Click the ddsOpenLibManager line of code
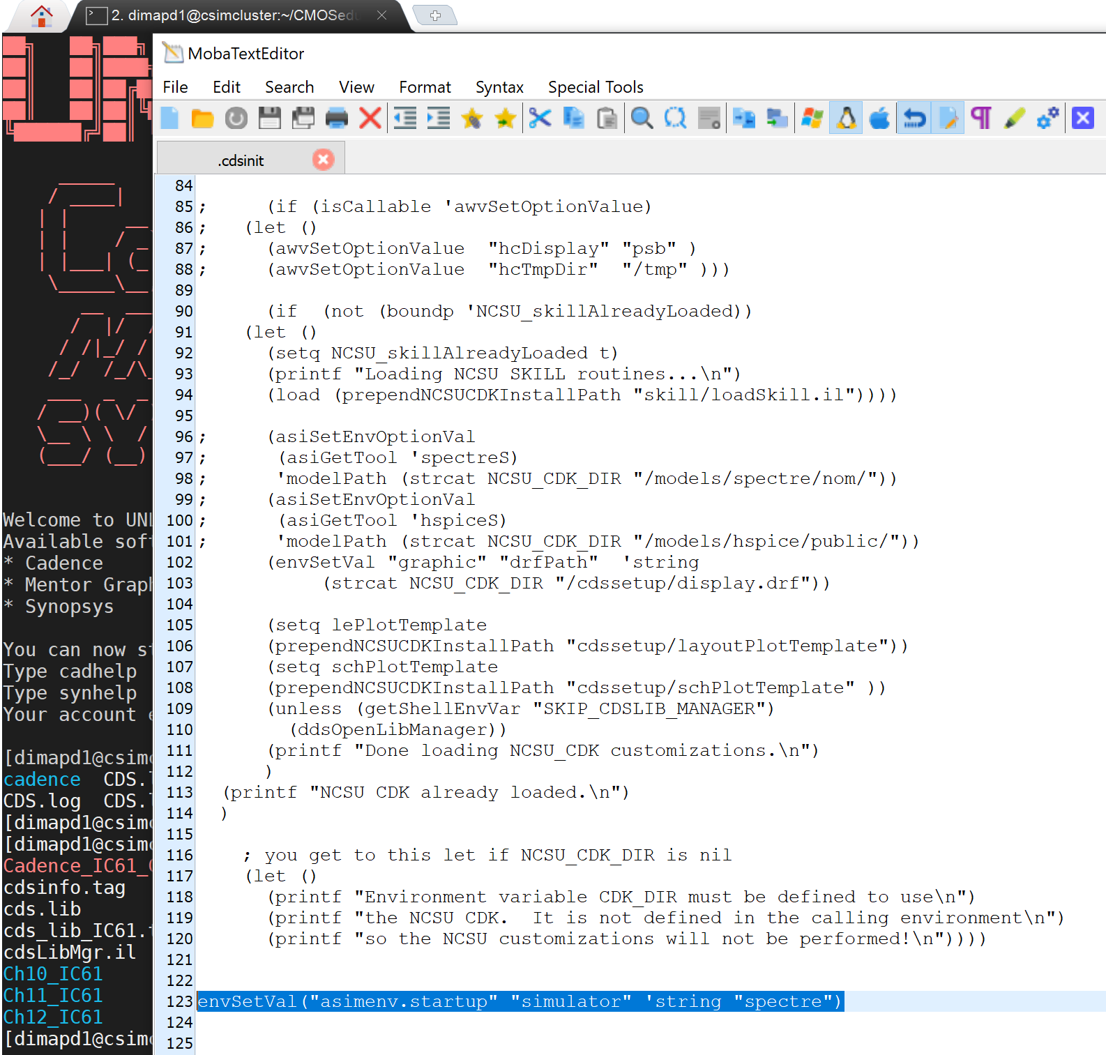Viewport: 1106px width, 1055px height. click(x=398, y=729)
